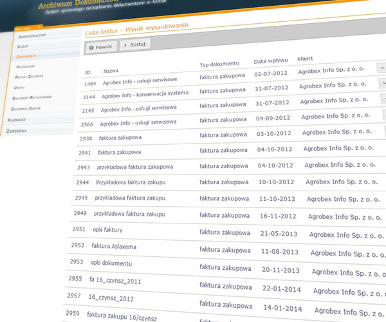
Task: Open the 'faktura zakupu 16/czynsz' invoice
Action: [x=122, y=316]
